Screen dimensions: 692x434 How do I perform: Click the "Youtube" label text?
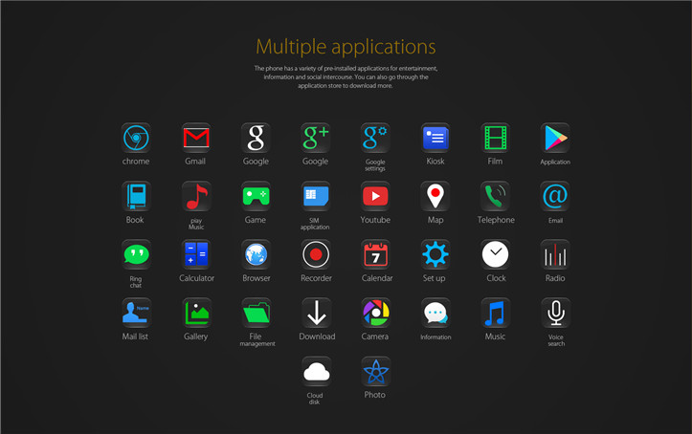pyautogui.click(x=375, y=220)
